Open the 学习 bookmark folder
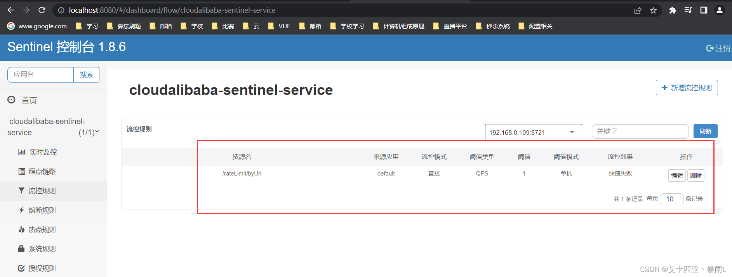This screenshot has width=732, height=277. coord(87,26)
